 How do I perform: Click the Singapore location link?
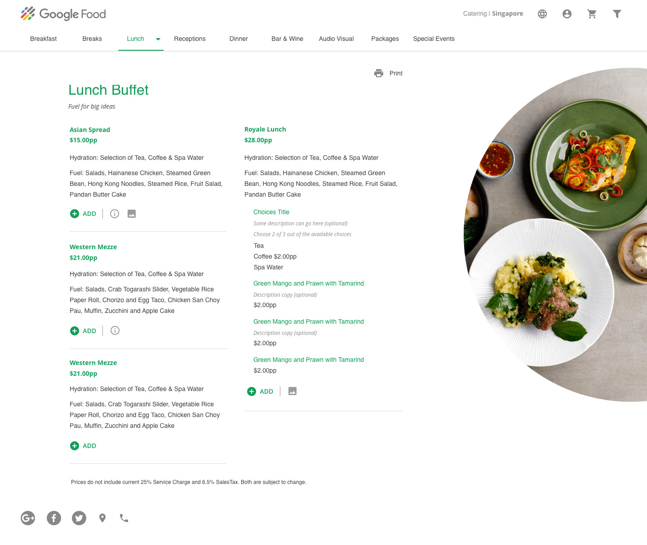pos(507,13)
